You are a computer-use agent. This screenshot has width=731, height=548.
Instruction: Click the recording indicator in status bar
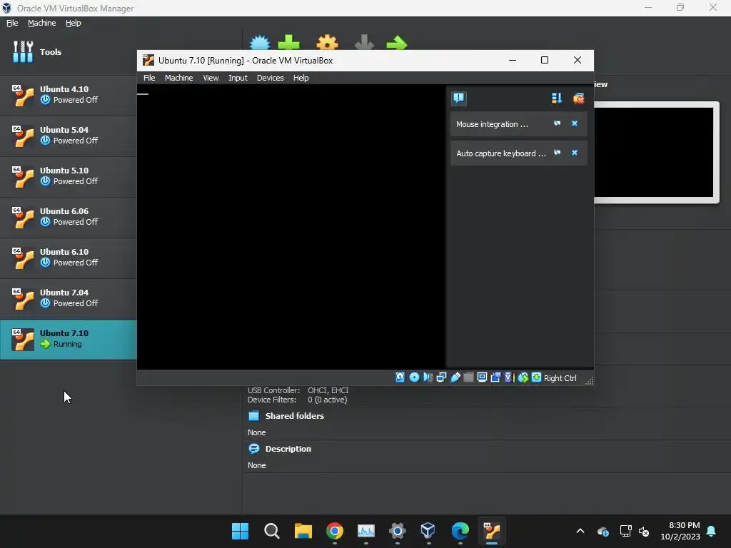(x=495, y=377)
